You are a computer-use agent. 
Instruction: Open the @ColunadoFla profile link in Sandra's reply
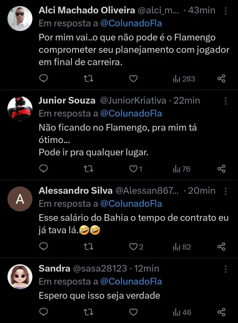(x=131, y=282)
